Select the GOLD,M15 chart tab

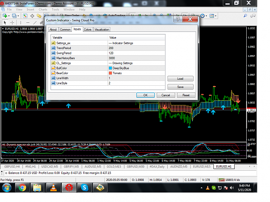tap(114, 167)
